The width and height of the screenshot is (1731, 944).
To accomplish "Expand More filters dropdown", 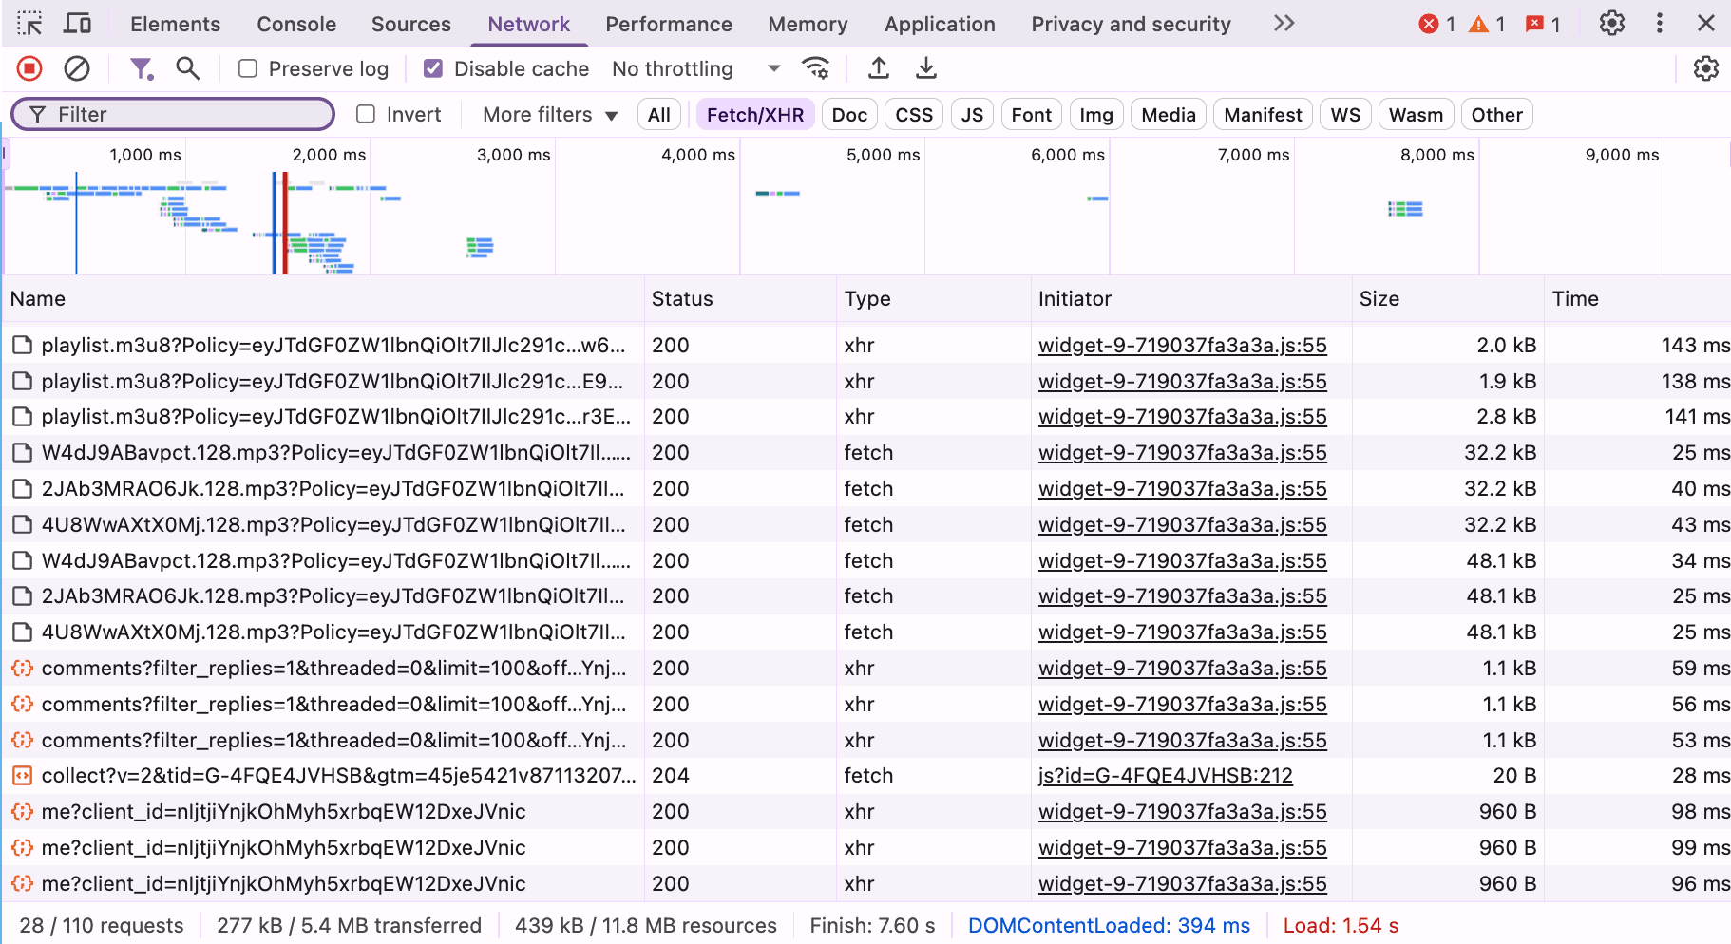I will 550,115.
